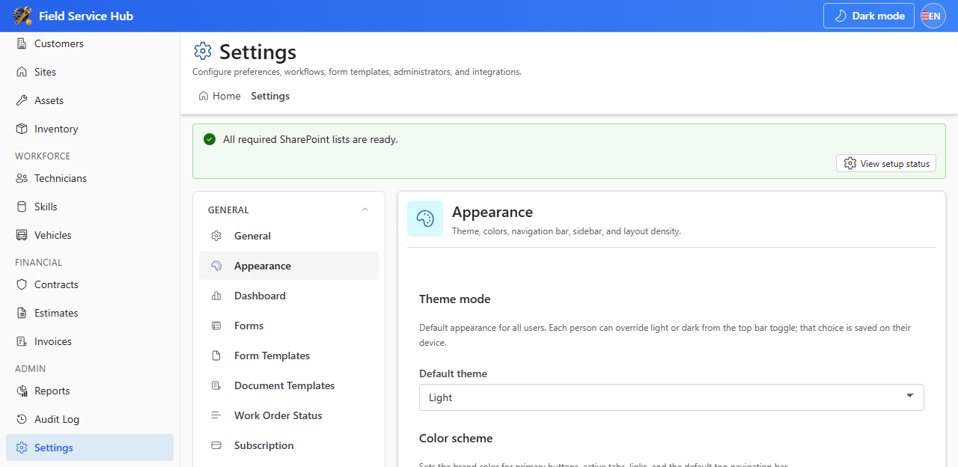Go to Home breadcrumb link
The image size is (958, 467).
pyautogui.click(x=219, y=96)
